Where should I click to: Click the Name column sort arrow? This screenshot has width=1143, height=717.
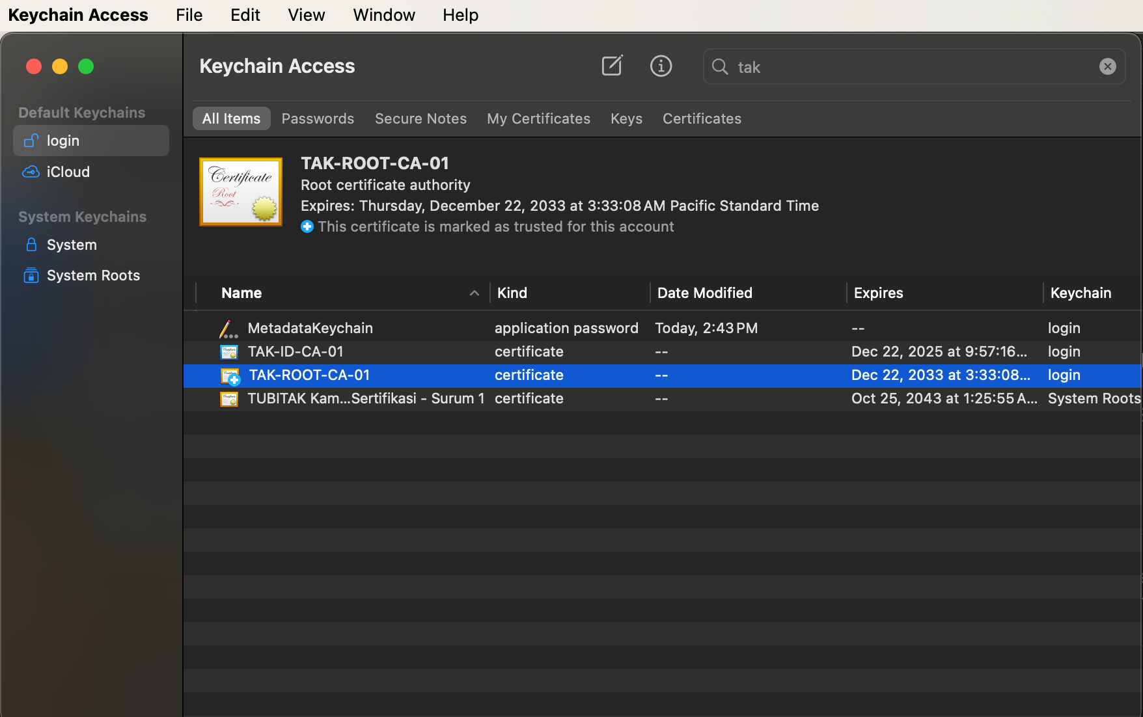click(474, 293)
